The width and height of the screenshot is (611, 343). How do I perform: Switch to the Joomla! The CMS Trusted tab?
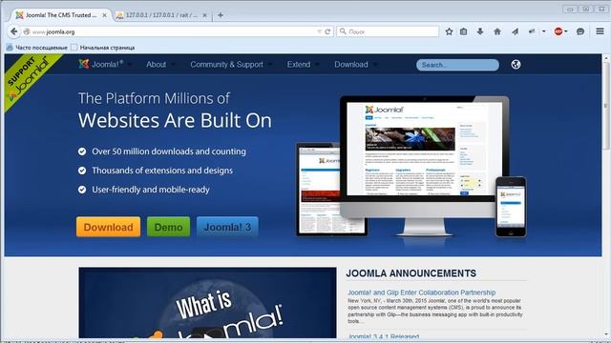[61, 15]
